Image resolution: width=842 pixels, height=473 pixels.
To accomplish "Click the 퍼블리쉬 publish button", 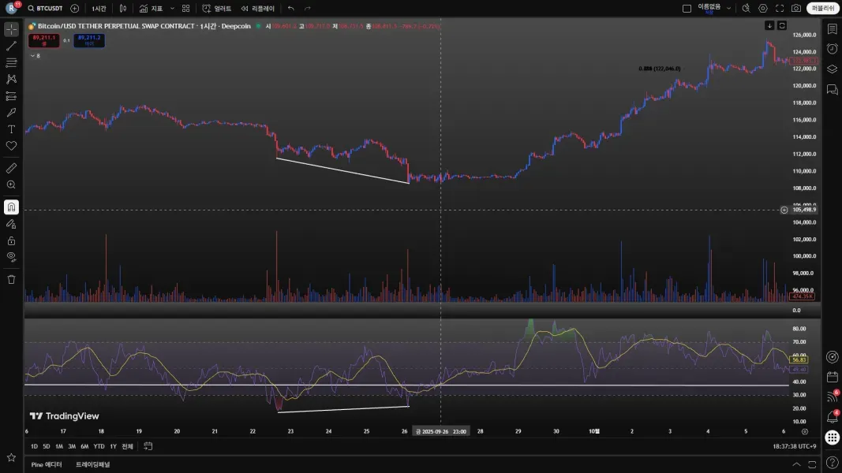I will coord(822,9).
